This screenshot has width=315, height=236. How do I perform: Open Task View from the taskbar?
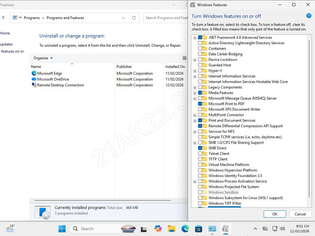[144, 229]
